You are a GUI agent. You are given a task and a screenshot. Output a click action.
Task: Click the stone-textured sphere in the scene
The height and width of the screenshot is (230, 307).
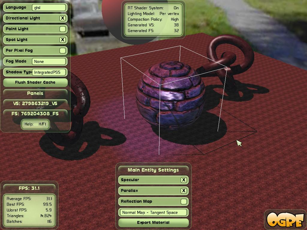171,95
